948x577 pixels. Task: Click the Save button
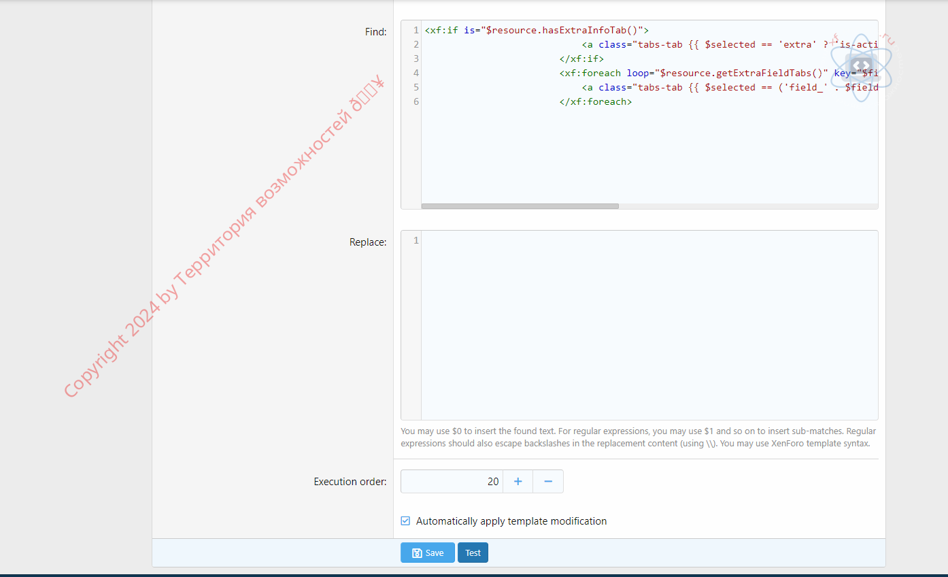(x=427, y=553)
